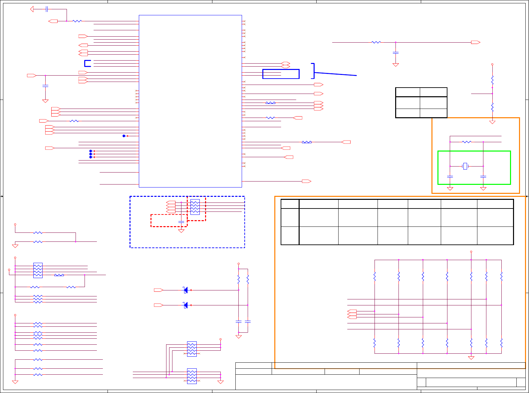The width and height of the screenshot is (529, 393).
Task: Select upper resistor pack at bottom center
Action: (x=192, y=349)
